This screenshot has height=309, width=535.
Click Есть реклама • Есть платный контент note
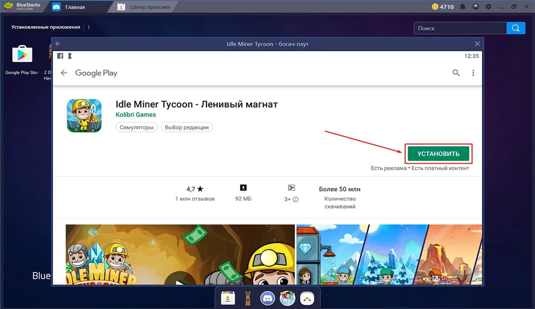(420, 168)
